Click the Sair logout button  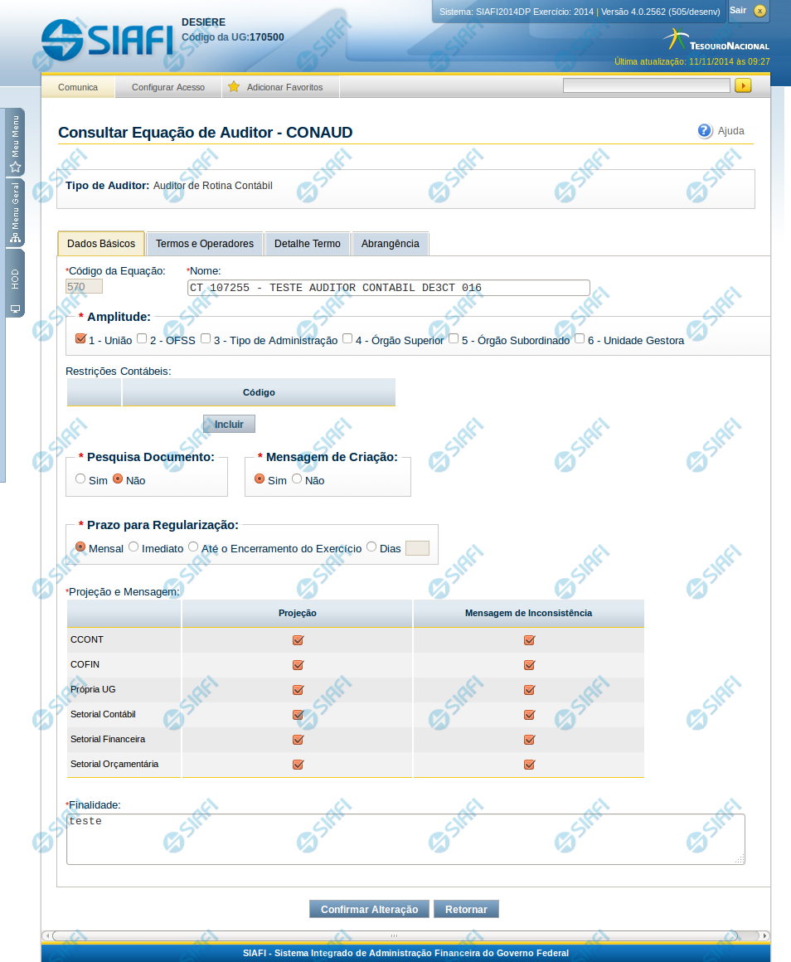748,11
